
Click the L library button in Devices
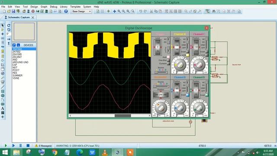[18, 45]
